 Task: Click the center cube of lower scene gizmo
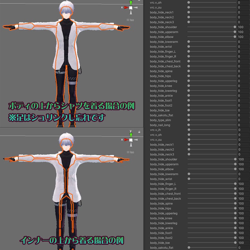(x=131, y=140)
